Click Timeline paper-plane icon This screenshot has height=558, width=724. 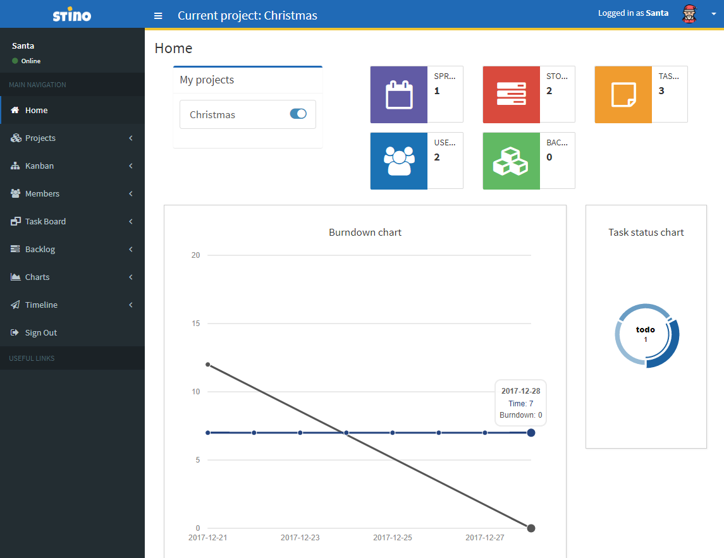[15, 305]
